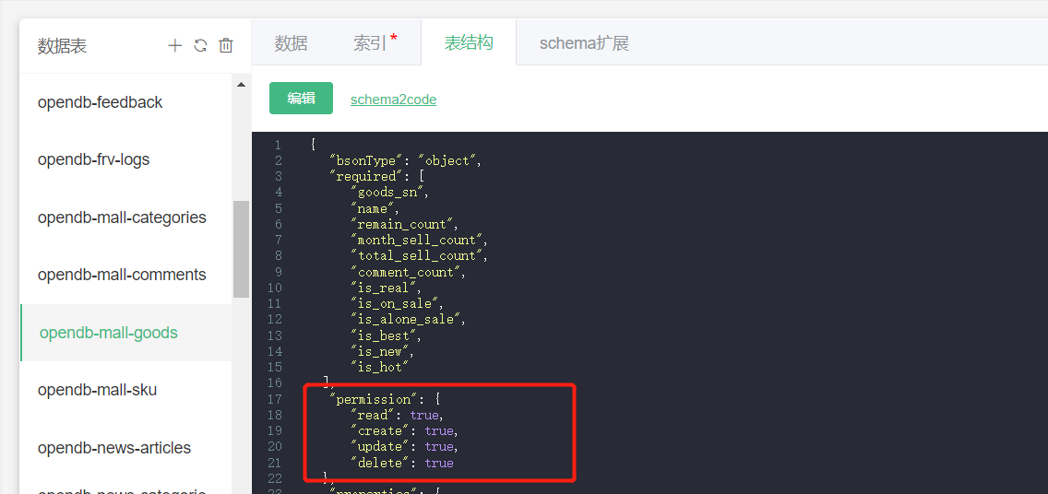1048x494 pixels.
Task: Open opendb-mall-comments table
Action: coord(125,275)
